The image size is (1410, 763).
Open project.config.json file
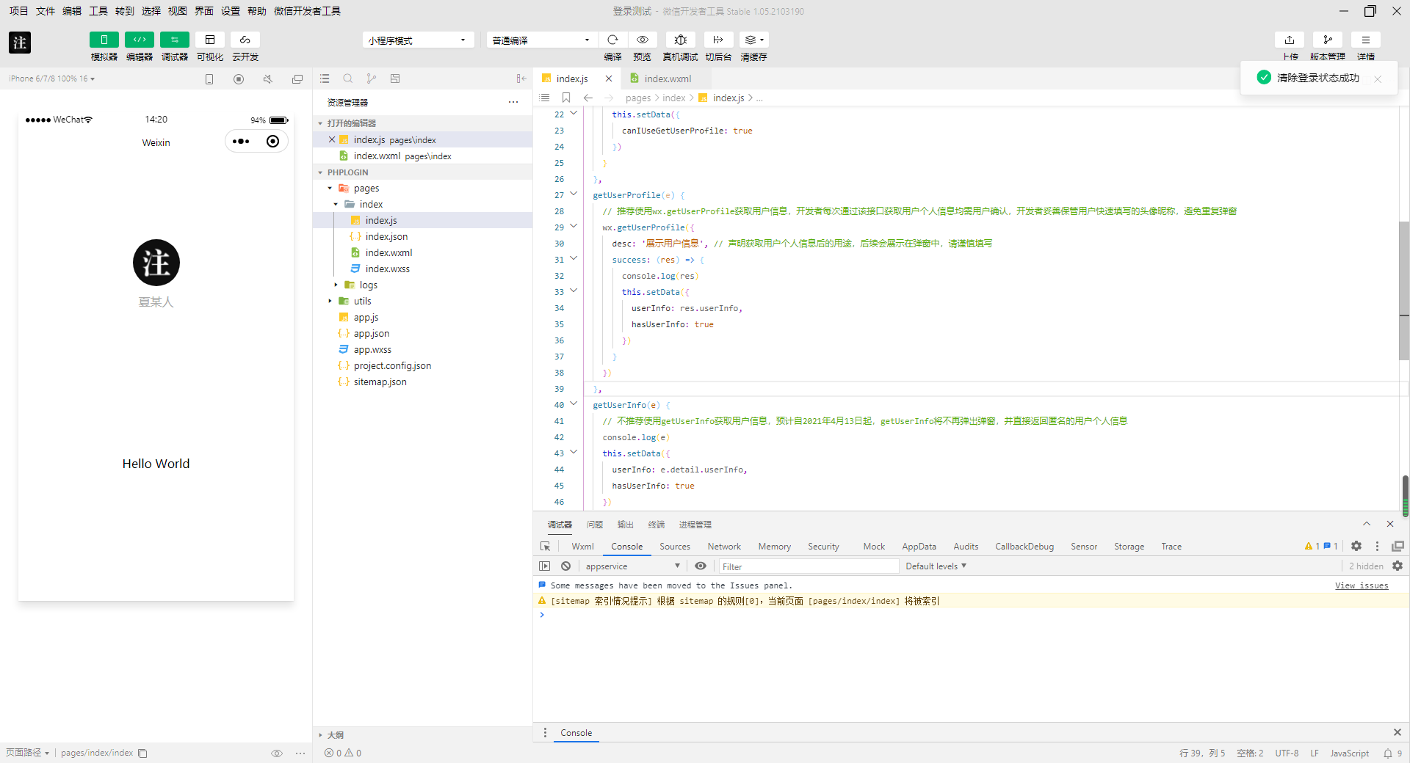[x=392, y=365]
